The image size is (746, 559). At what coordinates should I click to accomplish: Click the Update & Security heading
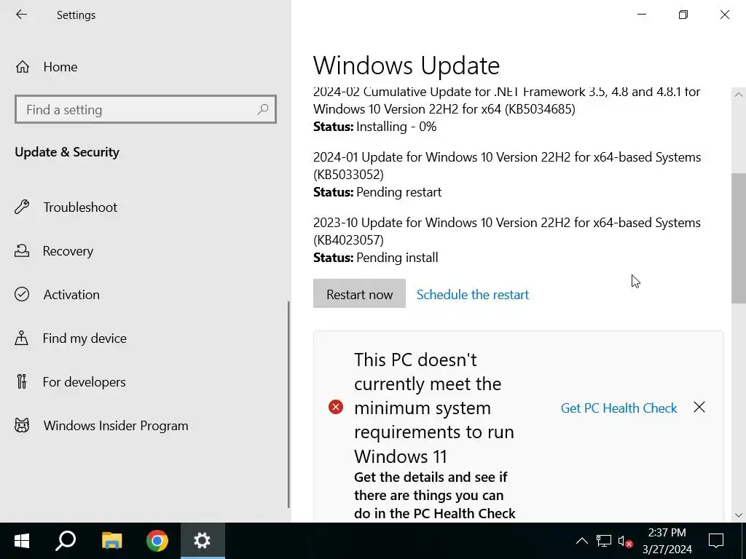(67, 152)
